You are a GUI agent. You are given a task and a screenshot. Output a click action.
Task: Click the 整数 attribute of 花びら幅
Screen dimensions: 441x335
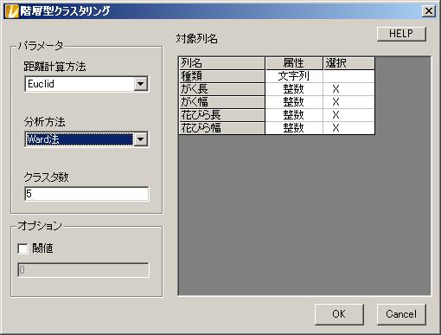(x=294, y=128)
